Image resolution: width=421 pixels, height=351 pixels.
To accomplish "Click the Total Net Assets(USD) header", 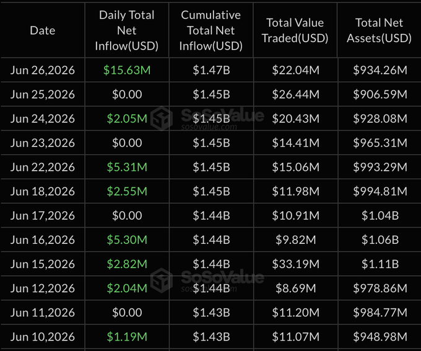I will click(379, 30).
